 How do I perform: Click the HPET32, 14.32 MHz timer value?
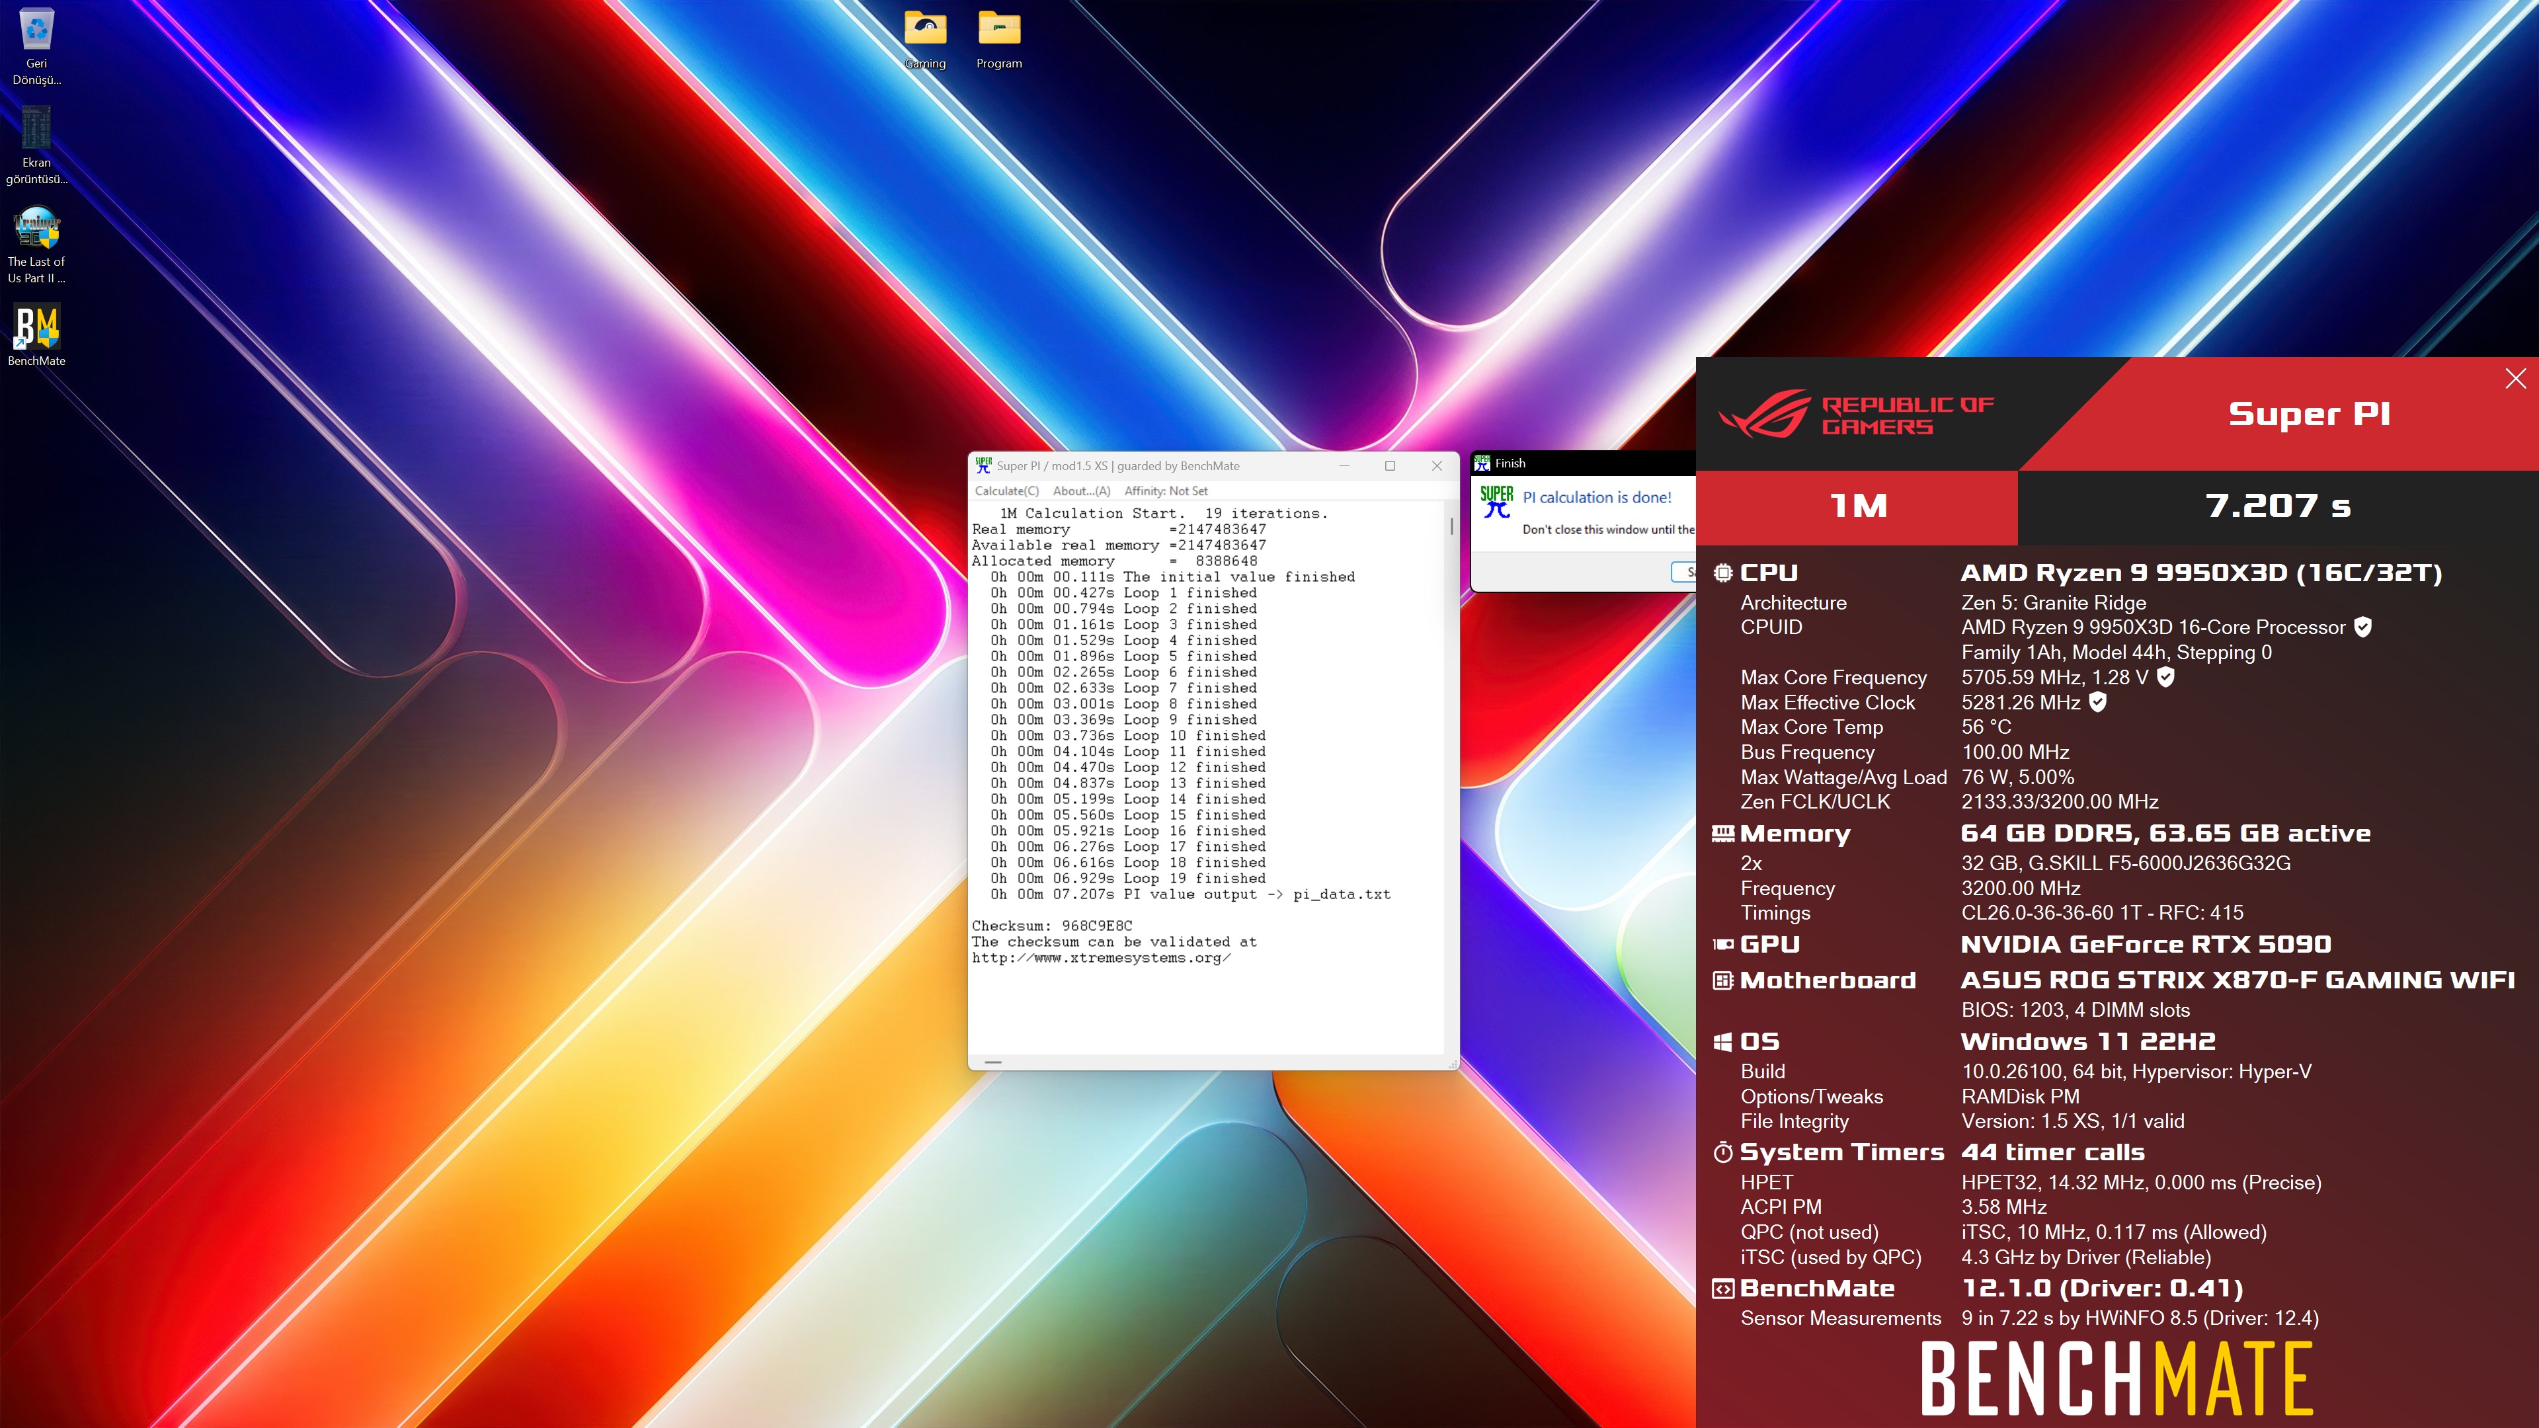tap(2141, 1183)
